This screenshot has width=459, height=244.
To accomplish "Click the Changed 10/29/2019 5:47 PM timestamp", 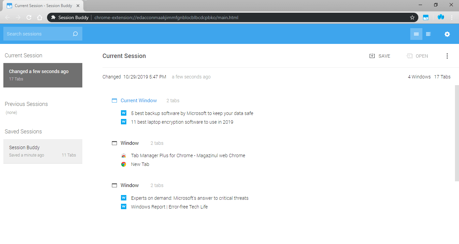I will coord(134,77).
